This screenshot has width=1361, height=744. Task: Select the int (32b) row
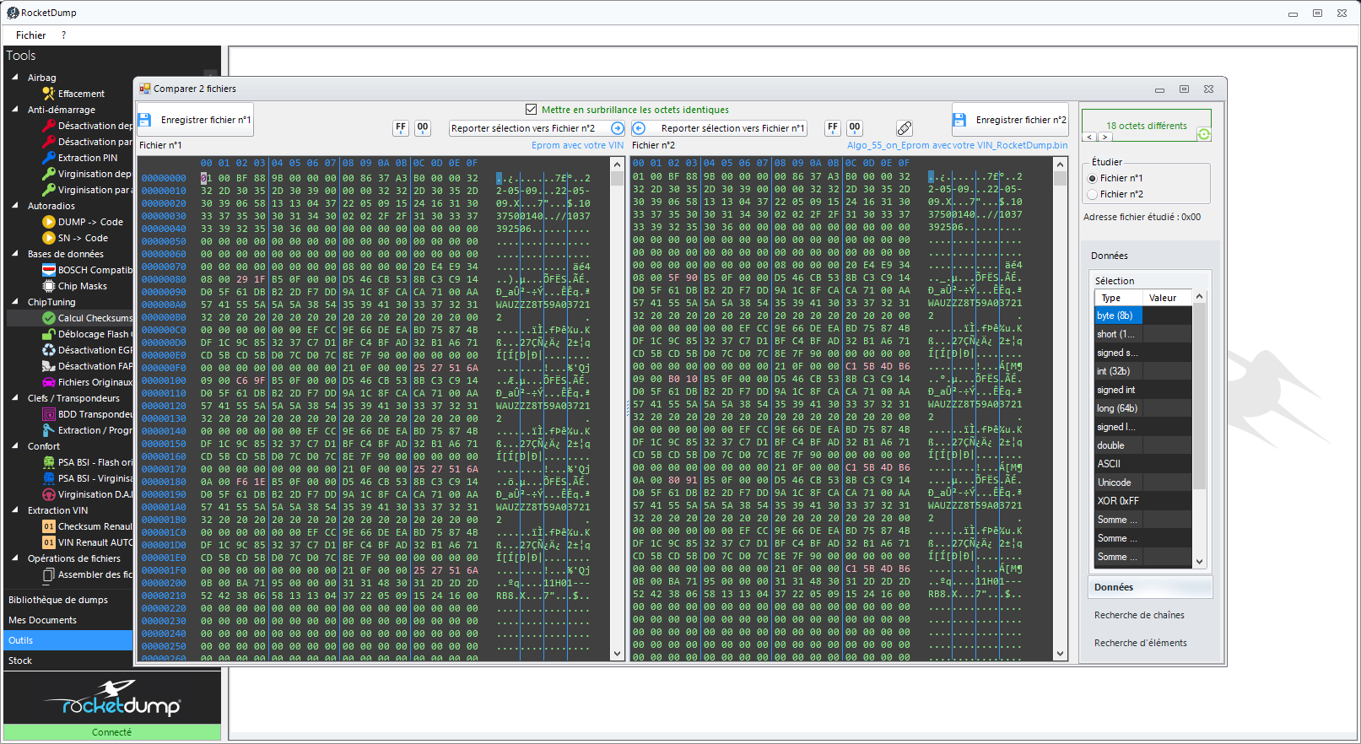click(1143, 371)
